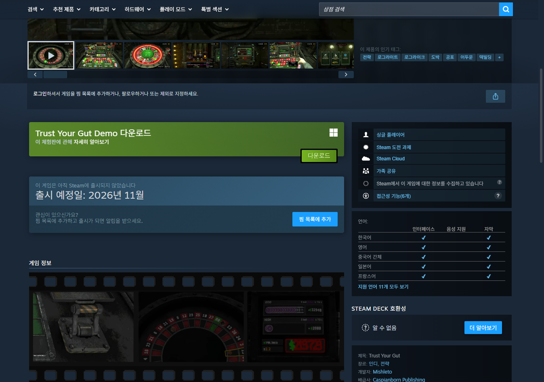544x382 pixels.
Task: Play the trailer video thumbnail
Action: tap(51, 56)
